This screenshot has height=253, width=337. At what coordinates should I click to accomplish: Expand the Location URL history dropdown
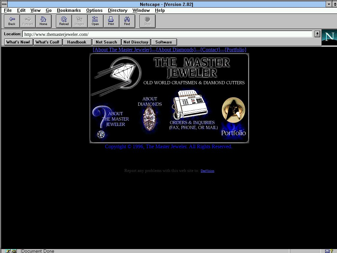[317, 34]
